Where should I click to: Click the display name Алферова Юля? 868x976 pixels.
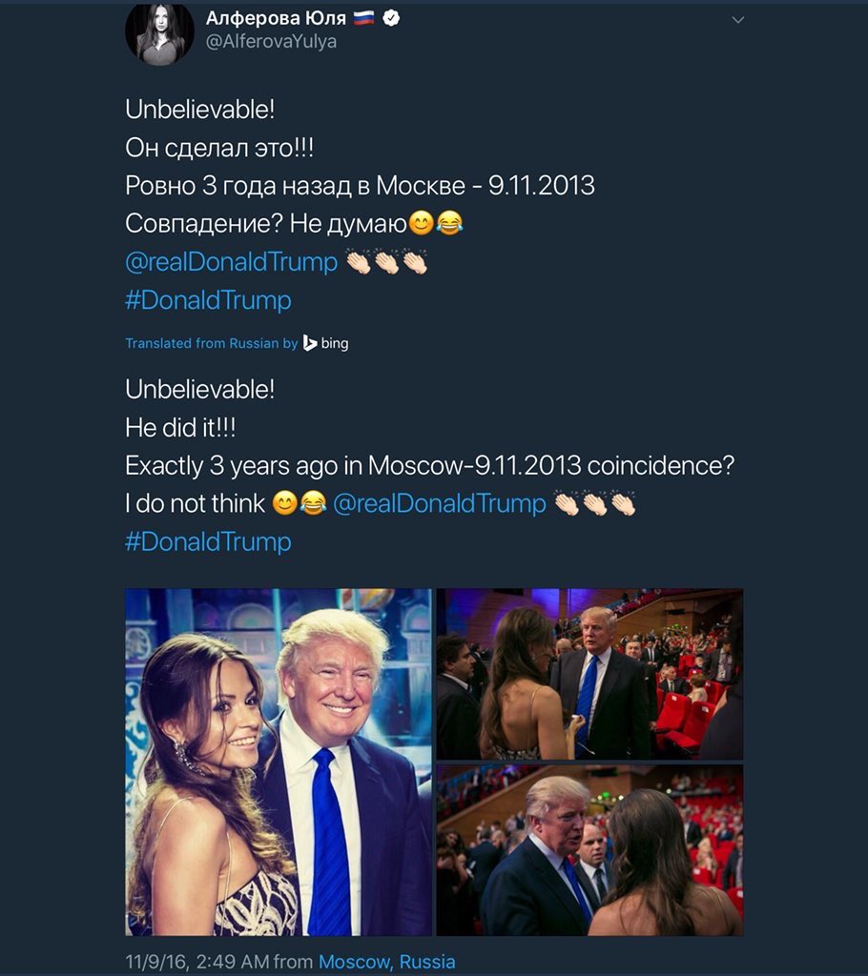coord(276,18)
